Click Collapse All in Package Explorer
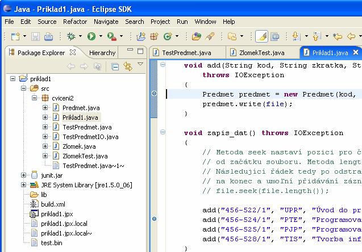The image size is (362, 252). (115, 66)
